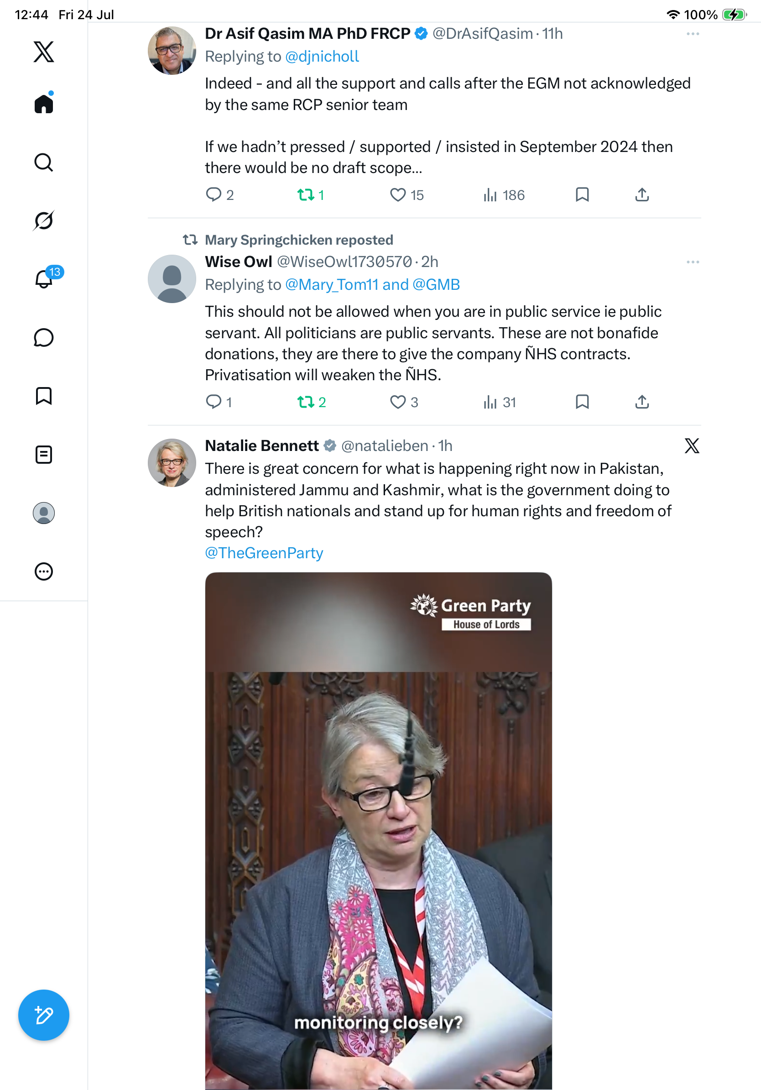This screenshot has height=1090, width=761.
Task: Open the Grok icon in sidebar
Action: (x=44, y=220)
